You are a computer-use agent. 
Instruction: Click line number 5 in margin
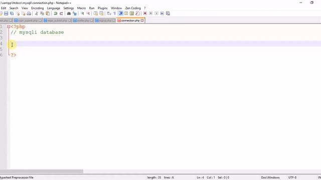[2, 49]
